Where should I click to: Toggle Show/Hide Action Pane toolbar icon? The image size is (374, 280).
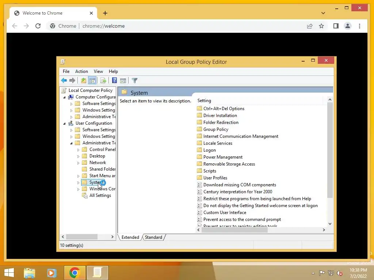[x=123, y=81]
